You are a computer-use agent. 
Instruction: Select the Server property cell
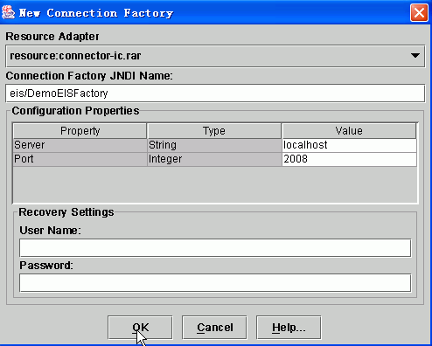click(80, 145)
